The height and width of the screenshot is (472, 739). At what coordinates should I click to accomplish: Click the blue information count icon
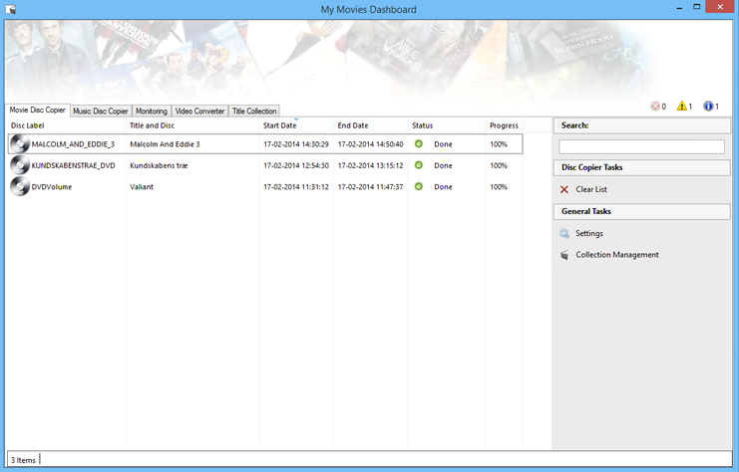(708, 106)
